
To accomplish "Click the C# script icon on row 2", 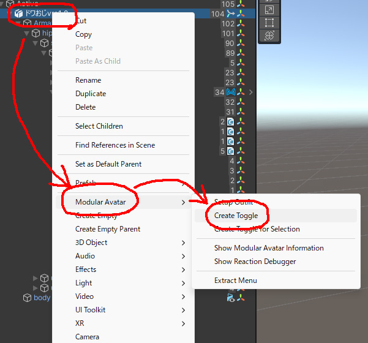I will (231, 122).
